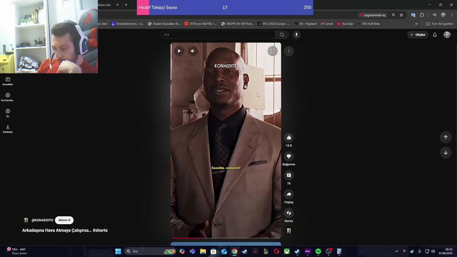Image resolution: width=457 pixels, height=257 pixels.
Task: Open the three-dot more options menu beside the Short
Action: click(x=289, y=51)
